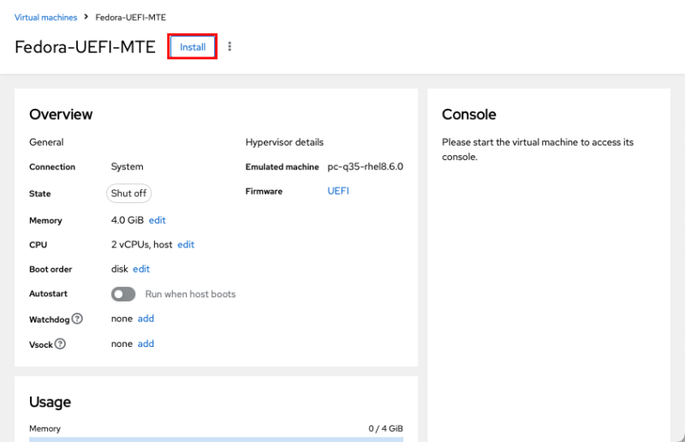Click the Usage section heading
The image size is (685, 442).
tap(50, 402)
